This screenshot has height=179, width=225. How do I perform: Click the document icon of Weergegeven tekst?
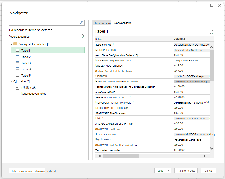click(x=17, y=94)
